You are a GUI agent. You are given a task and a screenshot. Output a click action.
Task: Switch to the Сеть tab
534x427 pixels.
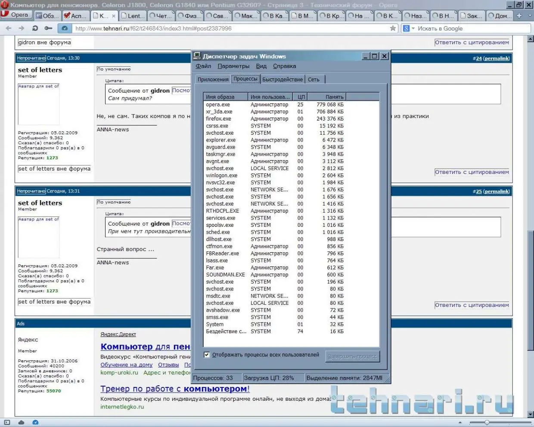pos(314,80)
